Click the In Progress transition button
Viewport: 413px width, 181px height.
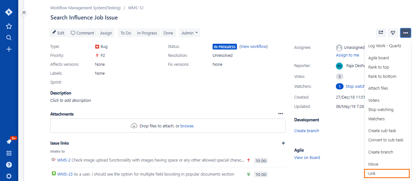pyautogui.click(x=147, y=33)
